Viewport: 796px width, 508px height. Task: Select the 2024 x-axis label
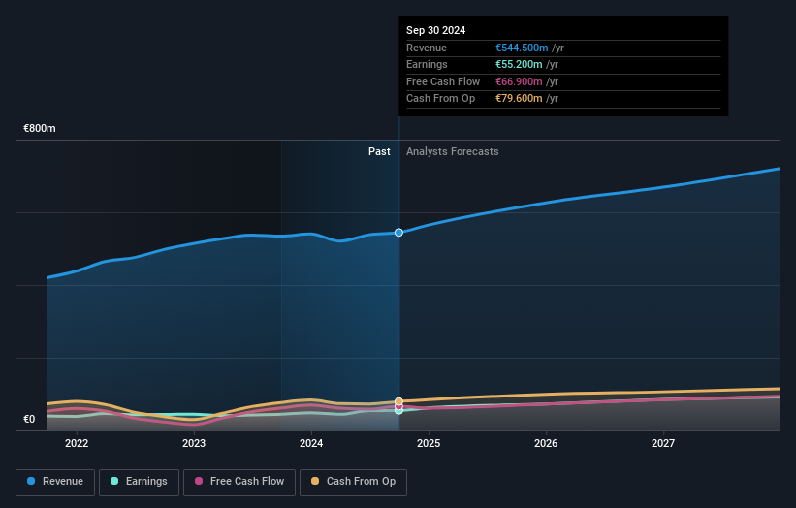[x=311, y=443]
